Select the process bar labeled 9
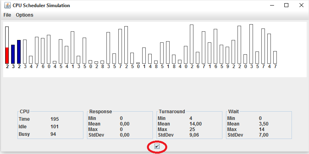The image size is (309, 154). (228, 55)
